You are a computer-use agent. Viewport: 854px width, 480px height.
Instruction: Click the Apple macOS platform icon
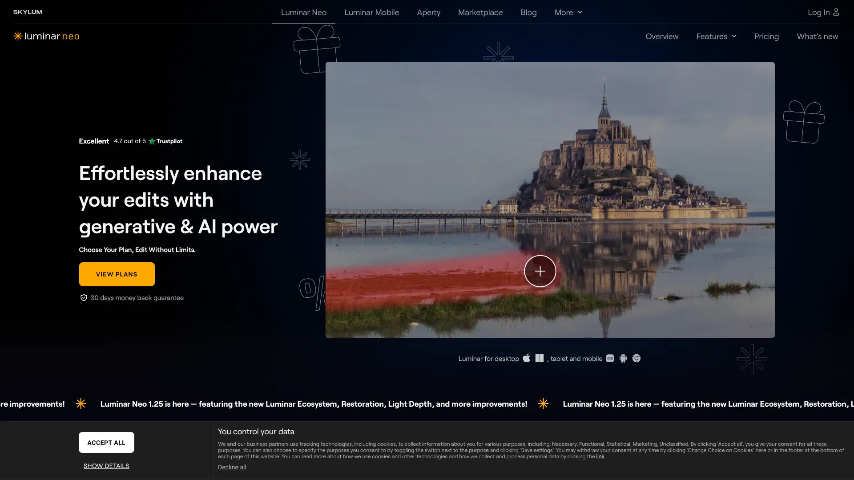point(527,358)
